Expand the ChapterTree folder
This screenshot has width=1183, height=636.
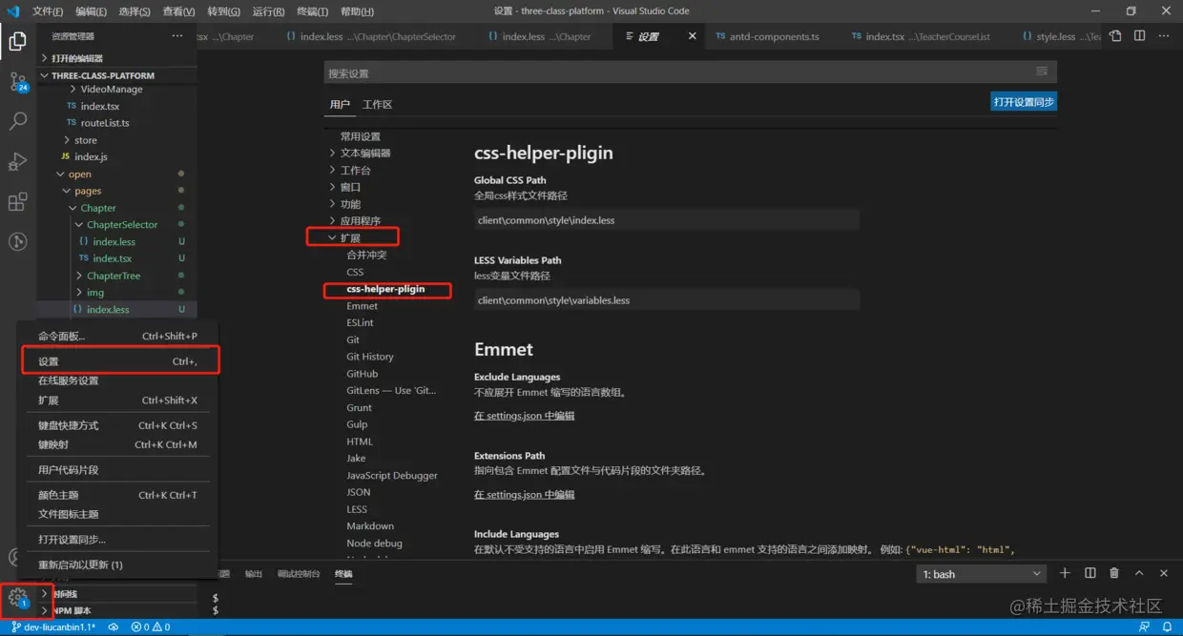(x=114, y=276)
